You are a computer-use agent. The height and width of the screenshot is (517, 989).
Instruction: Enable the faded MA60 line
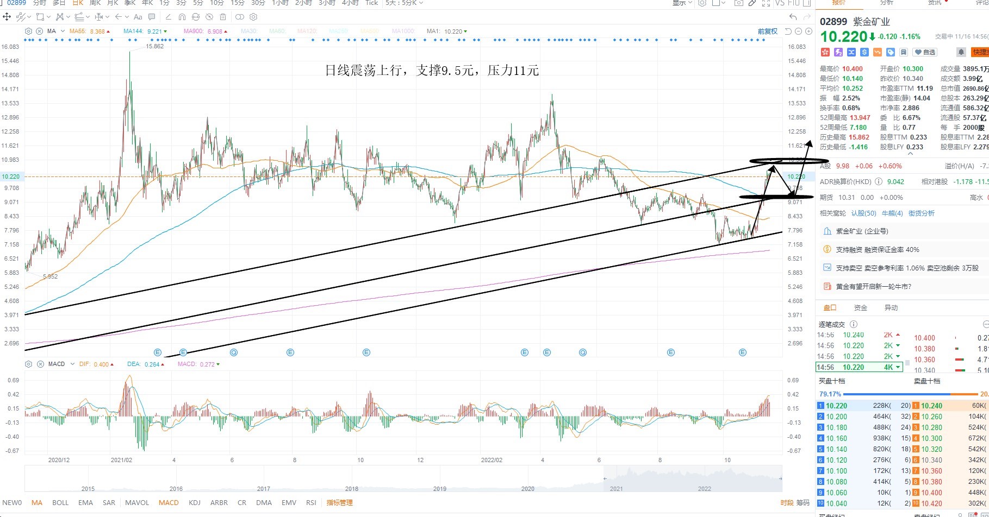[x=278, y=31]
